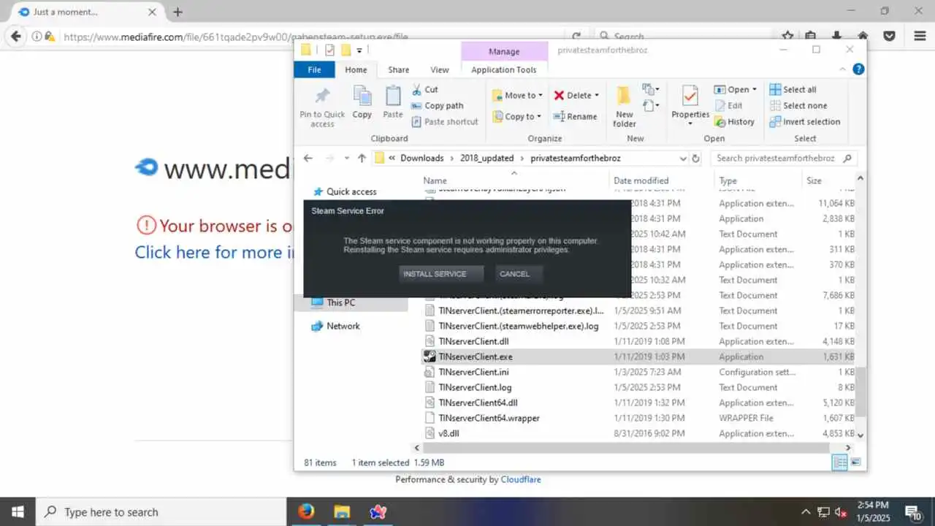Expand Delete dropdown arrow
This screenshot has height=526, width=935.
[597, 95]
